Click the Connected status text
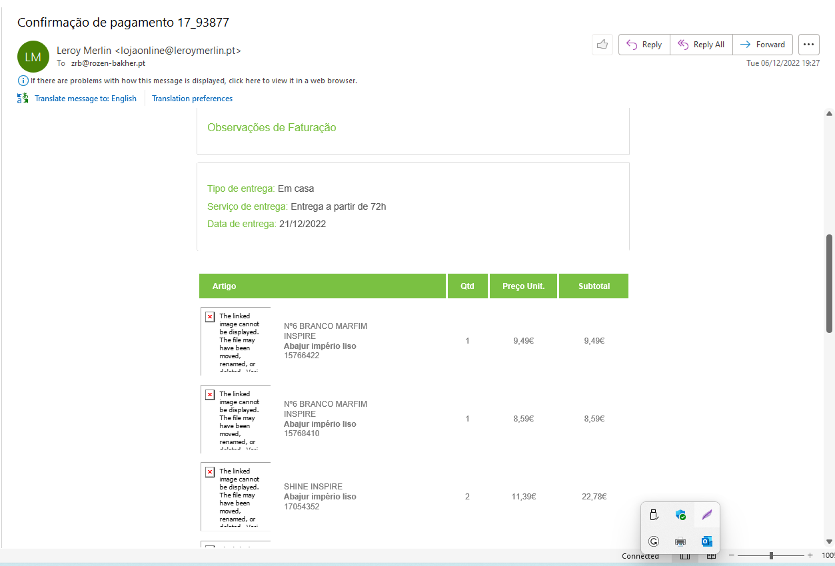Screen dimensions: 835x566 pos(640,556)
